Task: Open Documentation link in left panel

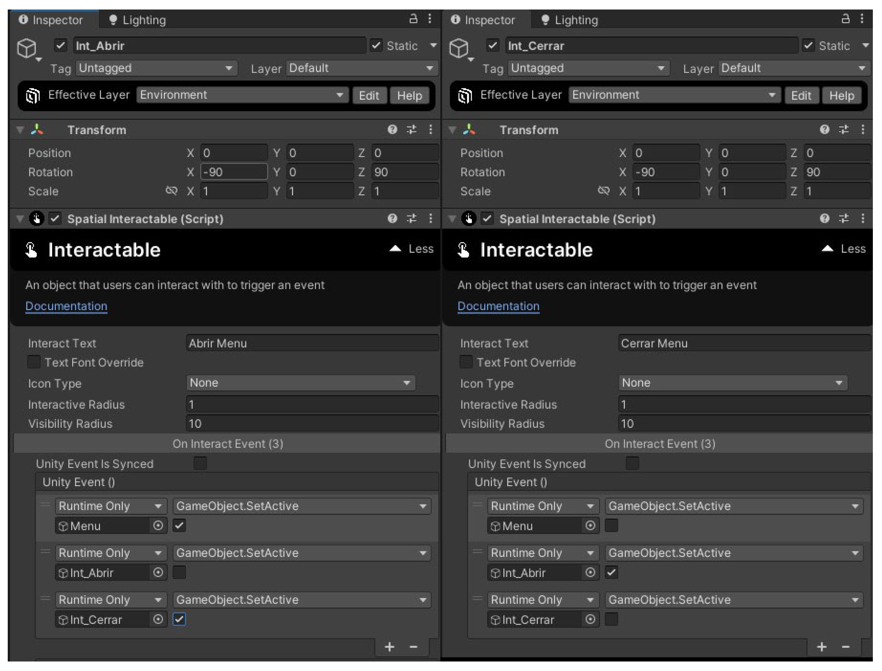Action: click(x=66, y=306)
